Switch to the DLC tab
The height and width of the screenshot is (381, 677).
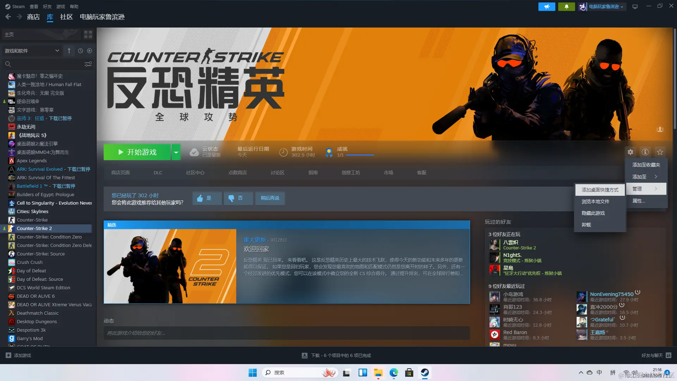click(x=158, y=173)
